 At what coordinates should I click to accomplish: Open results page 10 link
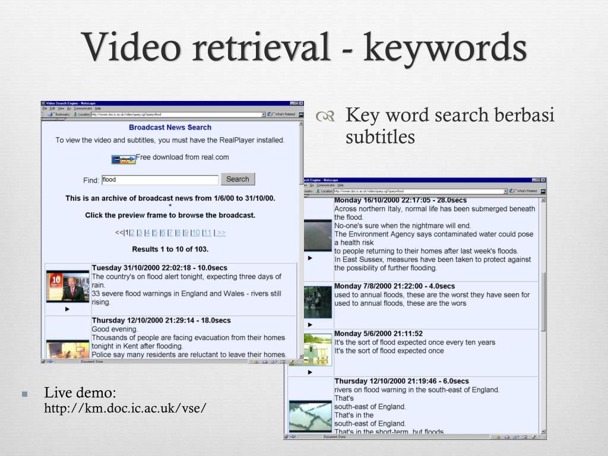pyautogui.click(x=196, y=233)
